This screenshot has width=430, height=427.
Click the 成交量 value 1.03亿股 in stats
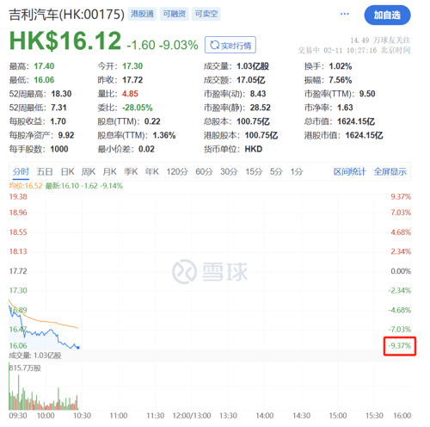[x=253, y=66]
